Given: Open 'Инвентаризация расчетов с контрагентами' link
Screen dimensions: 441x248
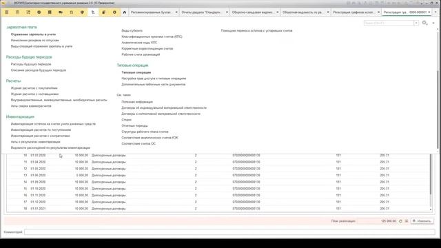Looking at the screenshot, I should point(40,136).
